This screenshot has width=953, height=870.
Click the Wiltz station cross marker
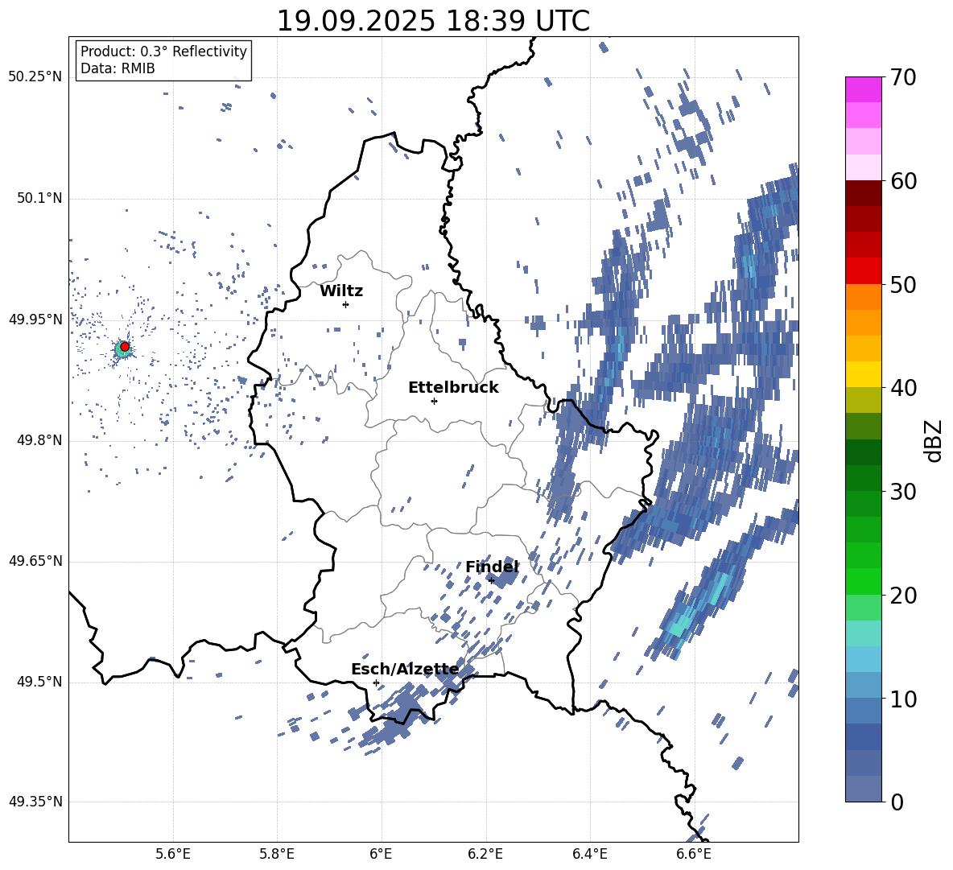(346, 304)
